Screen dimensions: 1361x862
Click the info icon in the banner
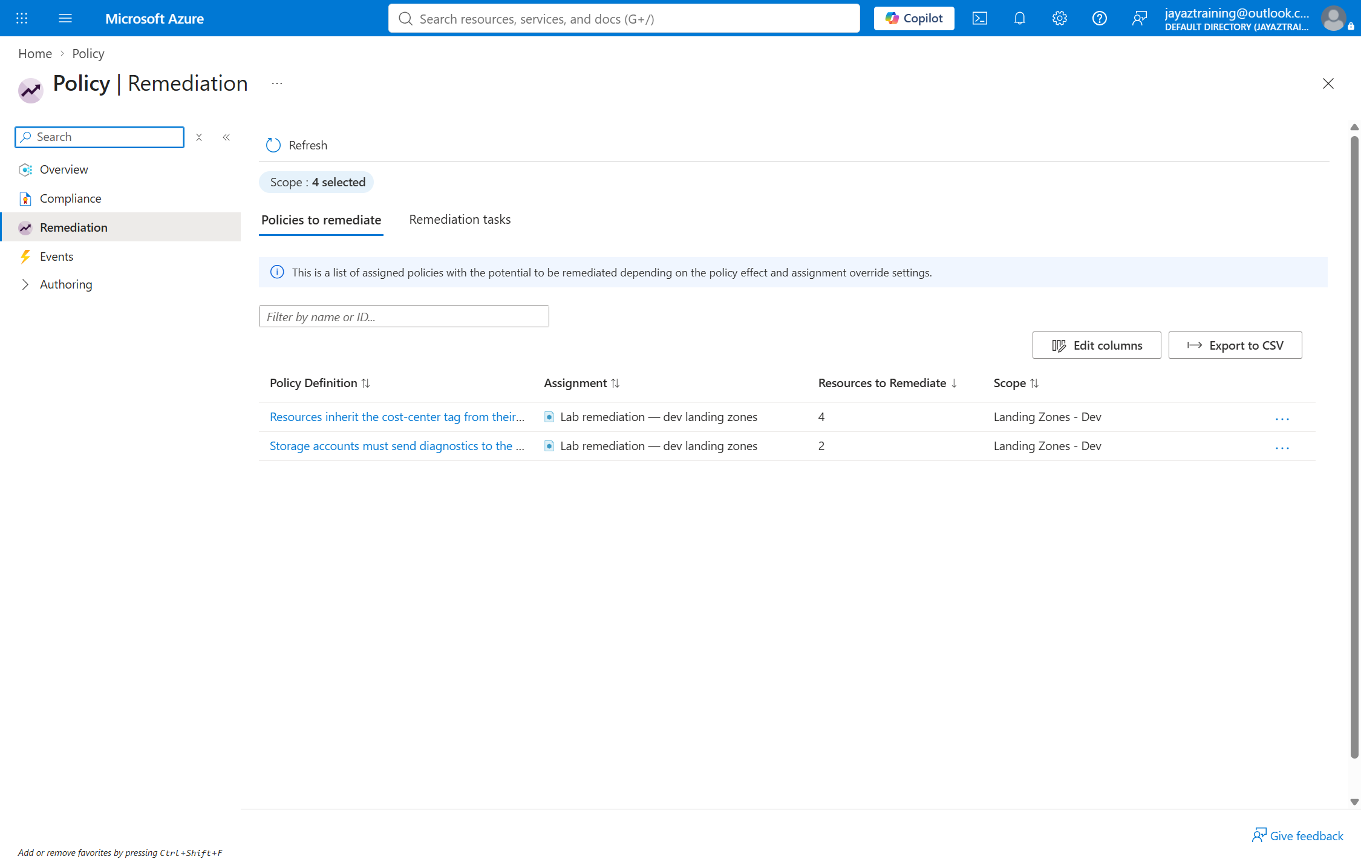pos(277,272)
